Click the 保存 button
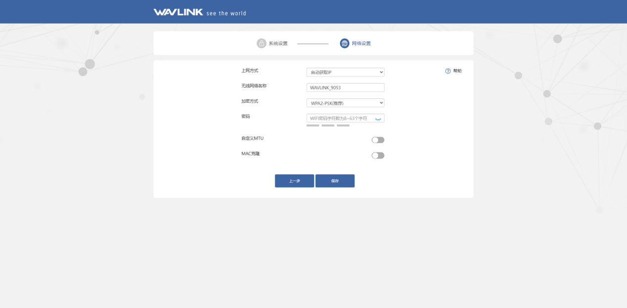 [335, 181]
